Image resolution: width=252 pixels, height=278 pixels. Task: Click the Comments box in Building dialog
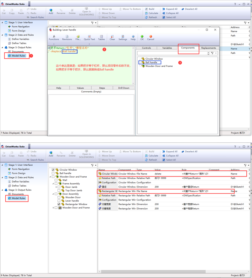click(x=91, y=114)
